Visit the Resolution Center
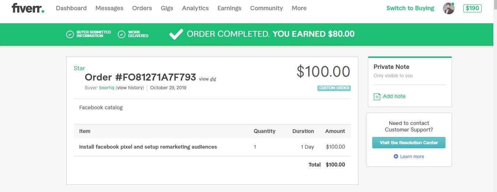Image resolution: width=497 pixels, height=192 pixels. tap(408, 142)
